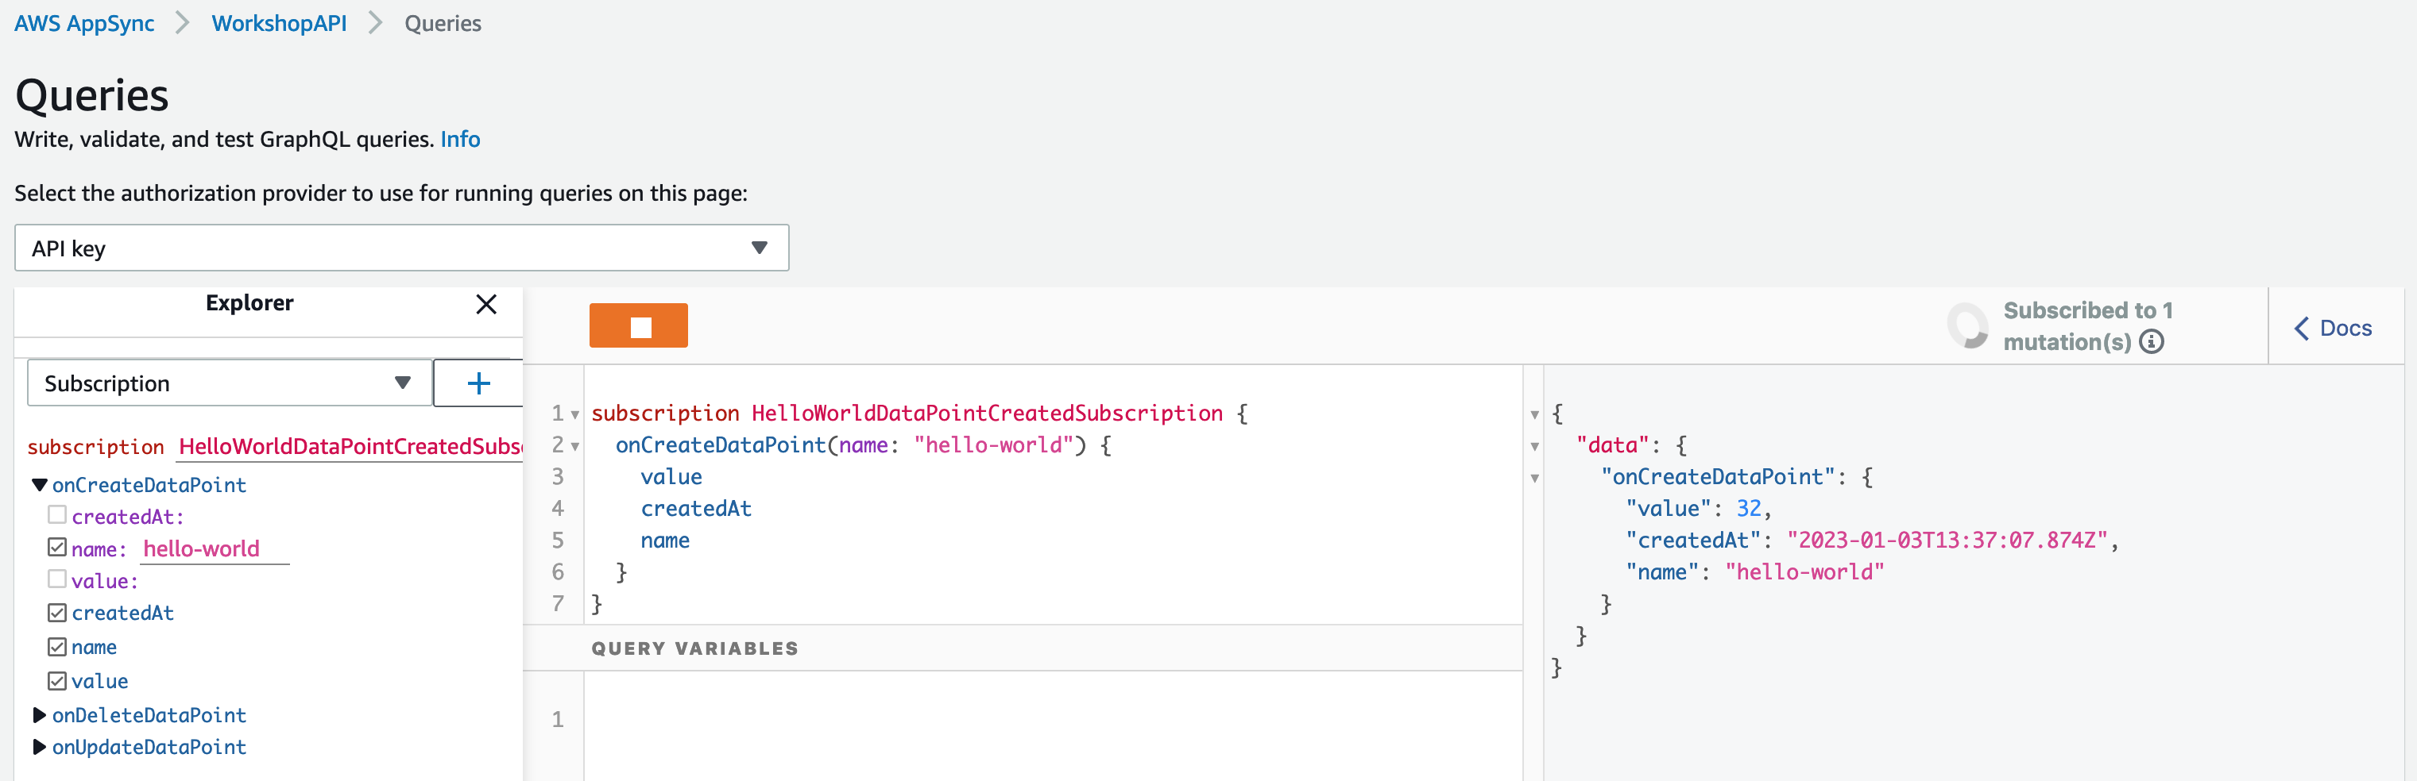Click the Queries breadcrumb text
Image resolution: width=2417 pixels, height=781 pixels.
tap(443, 24)
